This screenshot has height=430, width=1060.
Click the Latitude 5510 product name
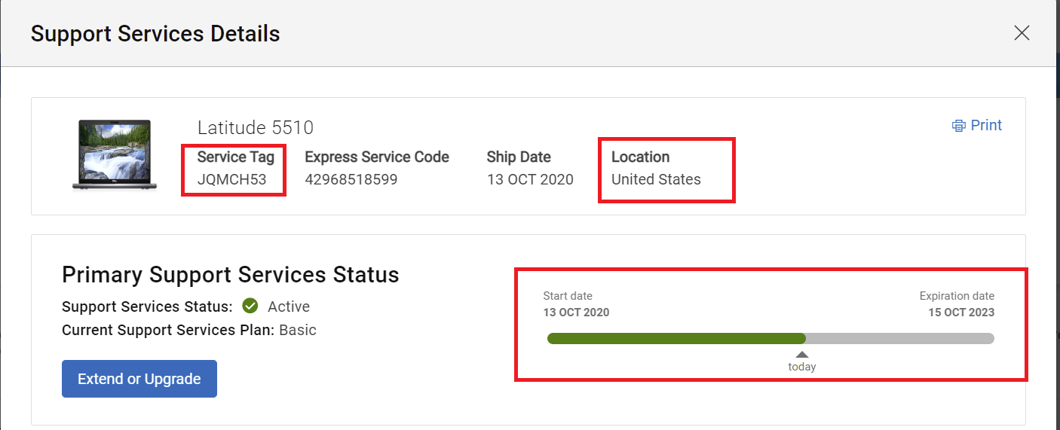click(256, 127)
